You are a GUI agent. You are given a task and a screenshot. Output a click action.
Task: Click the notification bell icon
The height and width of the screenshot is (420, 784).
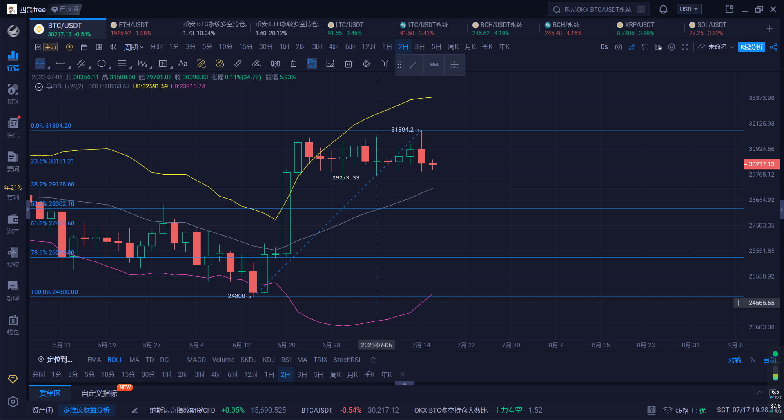(x=664, y=9)
